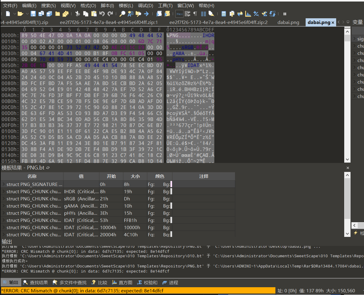Open the Find magnifier tool
This screenshot has width=364, height=295.
click(x=122, y=14)
